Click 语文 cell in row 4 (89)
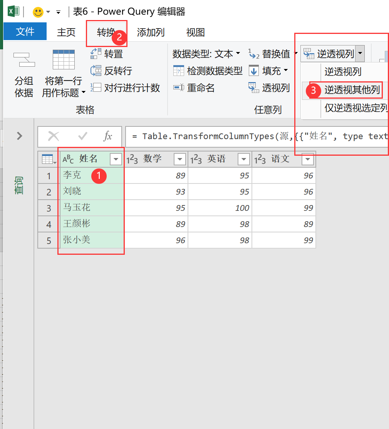The height and width of the screenshot is (429, 389). 284,224
